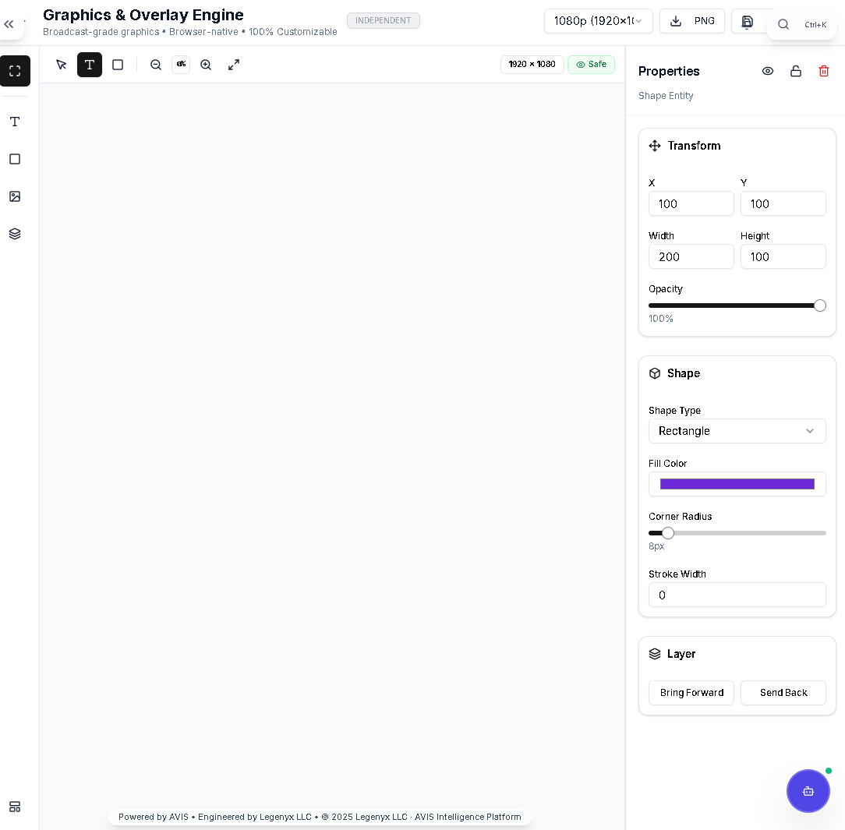Toggle the Safe area overlay
The width and height of the screenshot is (845, 830).
(x=591, y=65)
